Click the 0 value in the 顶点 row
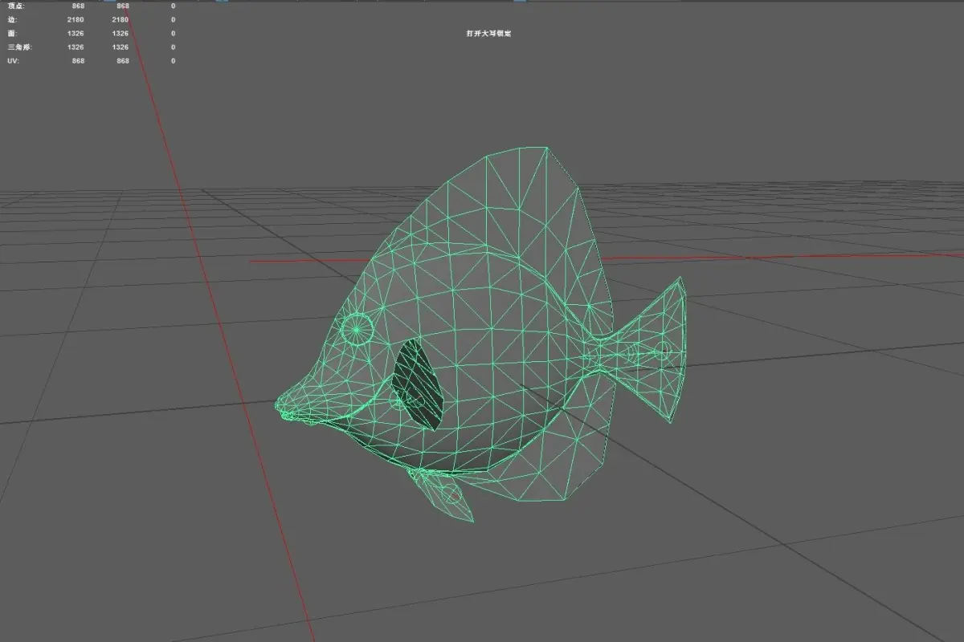The height and width of the screenshot is (642, 964). tap(173, 6)
